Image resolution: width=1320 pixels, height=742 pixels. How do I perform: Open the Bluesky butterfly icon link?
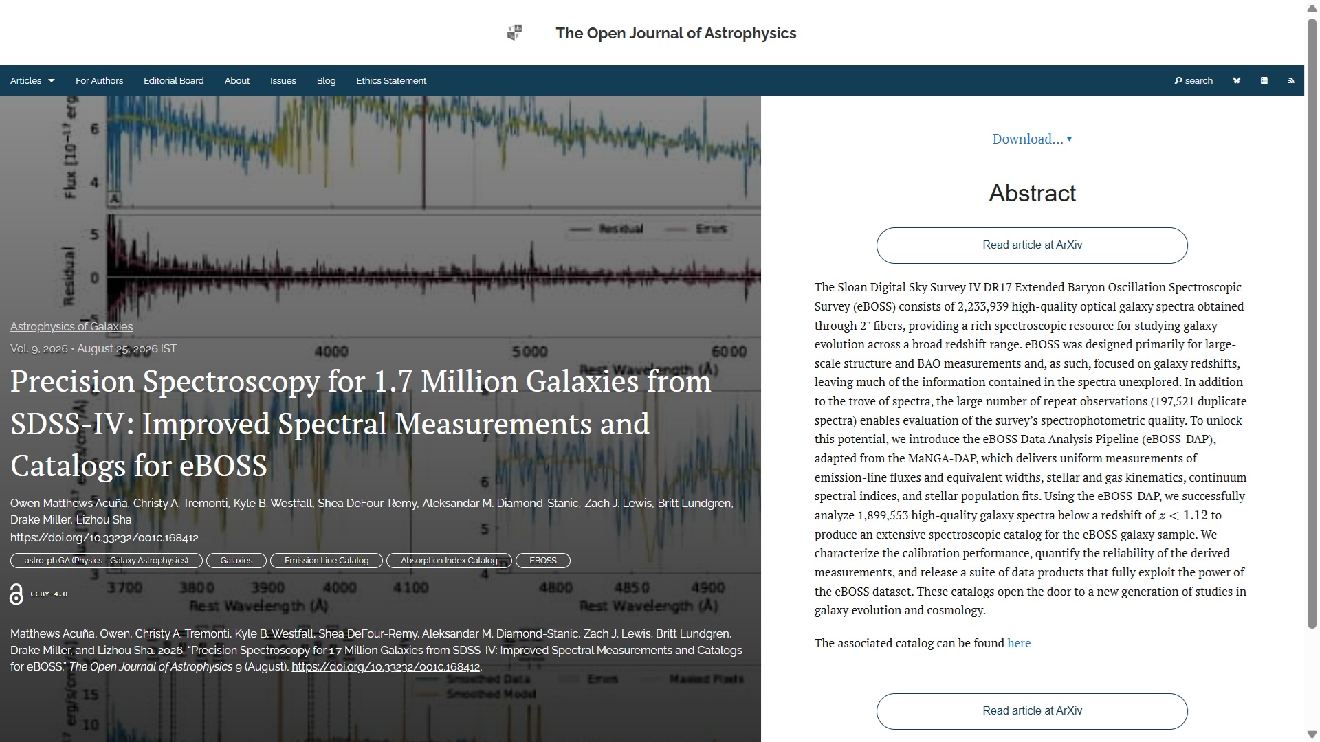click(1237, 80)
